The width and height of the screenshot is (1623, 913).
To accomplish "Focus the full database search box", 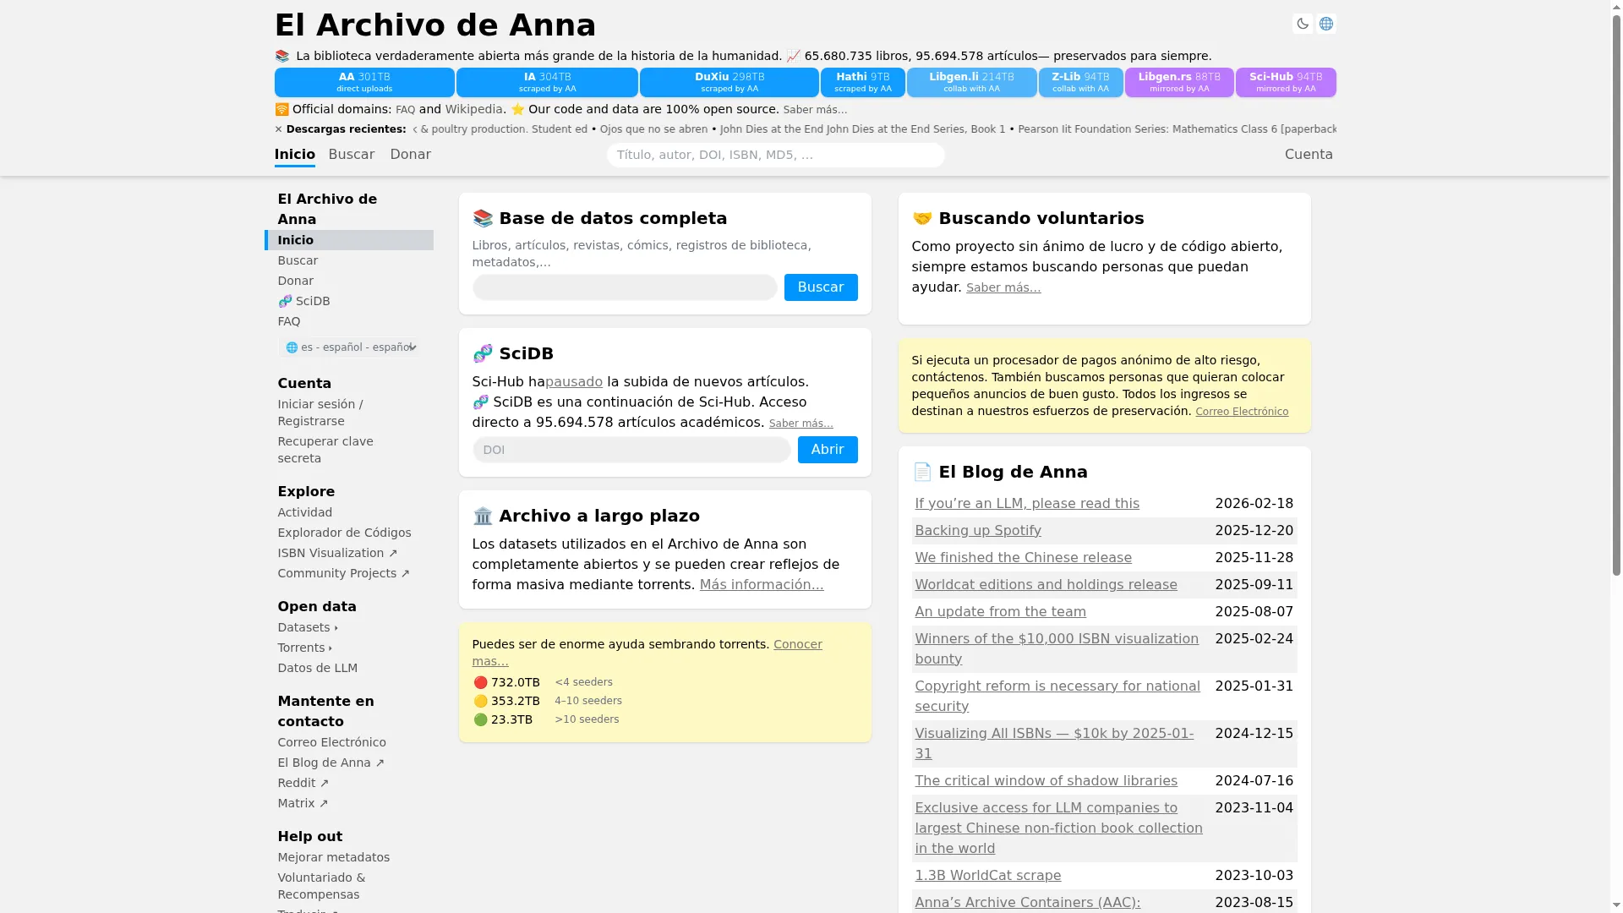I will click(625, 287).
